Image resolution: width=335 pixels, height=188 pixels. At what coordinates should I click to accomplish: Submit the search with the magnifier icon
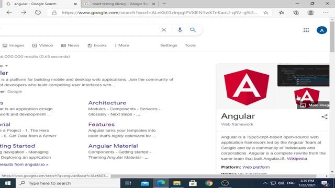[x=193, y=30]
